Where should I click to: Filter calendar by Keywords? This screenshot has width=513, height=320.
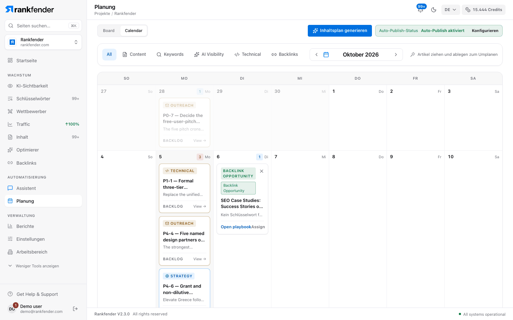(170, 54)
